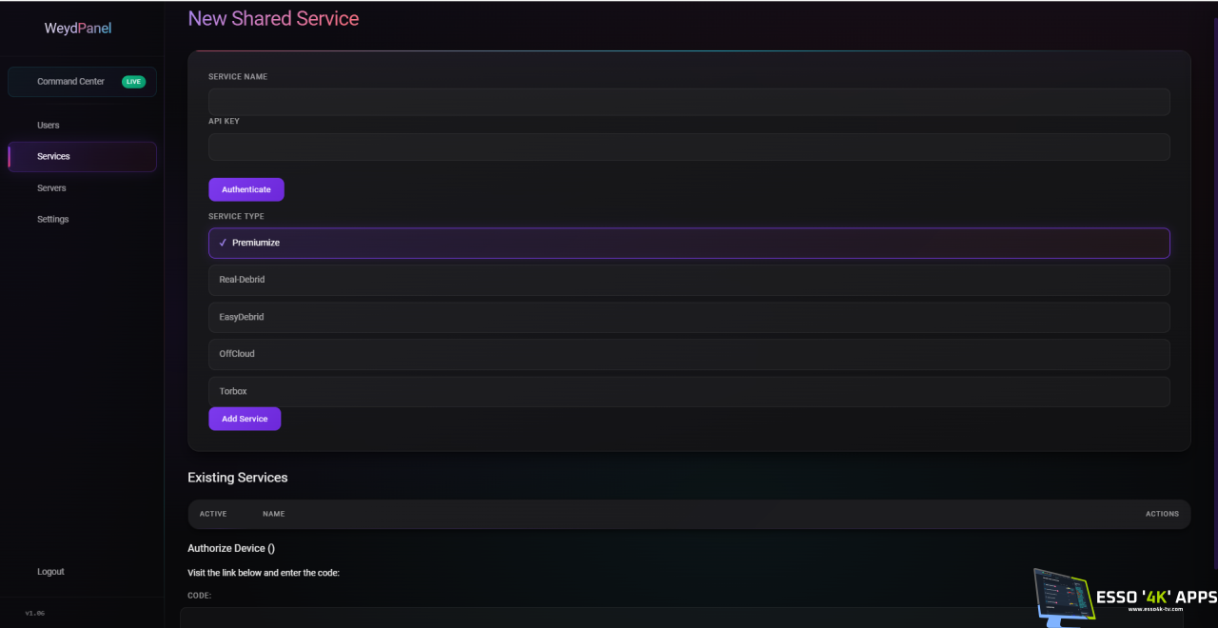
Task: Click the WeydPanel logo text
Action: tap(78, 29)
